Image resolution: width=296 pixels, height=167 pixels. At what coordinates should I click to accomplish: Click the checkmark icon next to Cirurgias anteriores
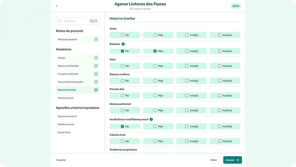(x=96, y=74)
